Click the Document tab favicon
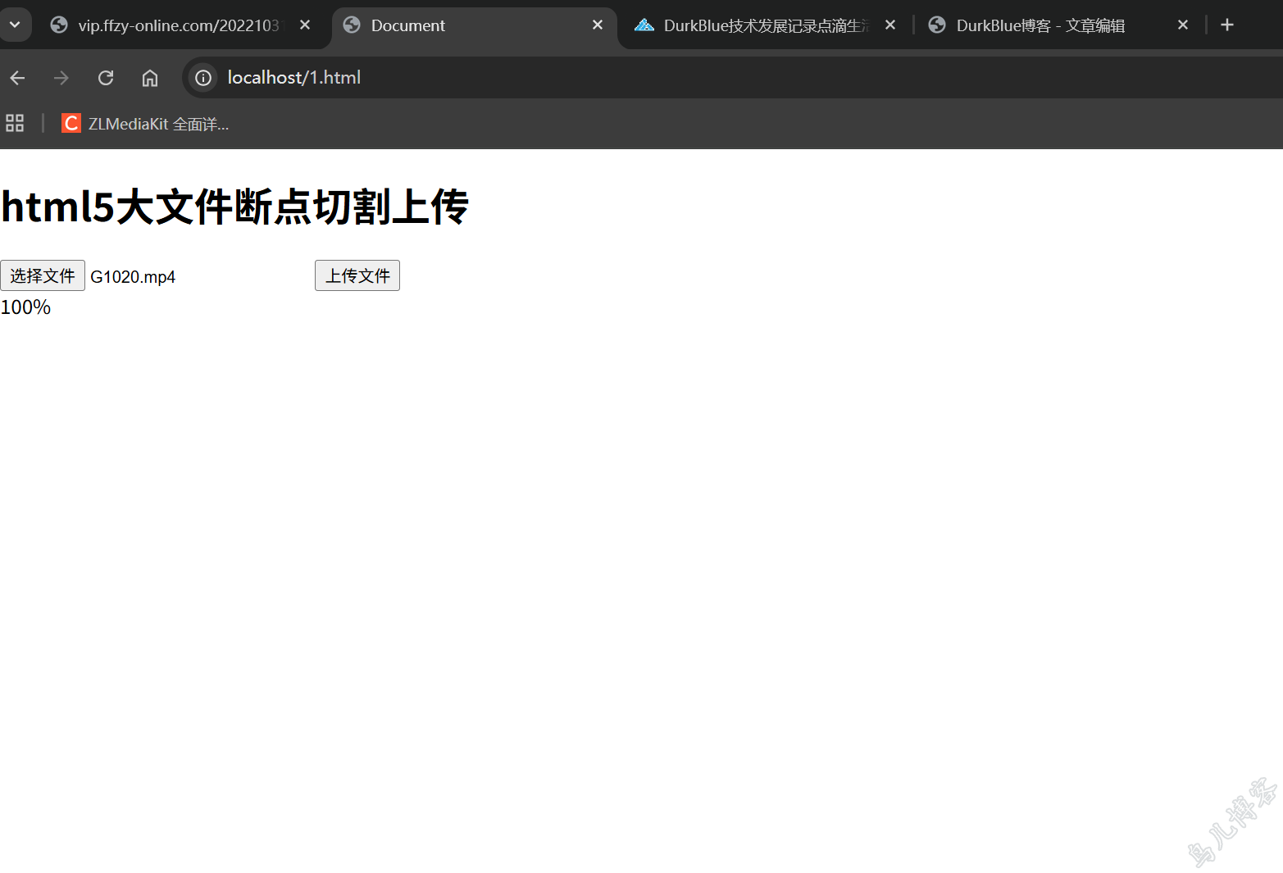The width and height of the screenshot is (1283, 873). pyautogui.click(x=352, y=25)
